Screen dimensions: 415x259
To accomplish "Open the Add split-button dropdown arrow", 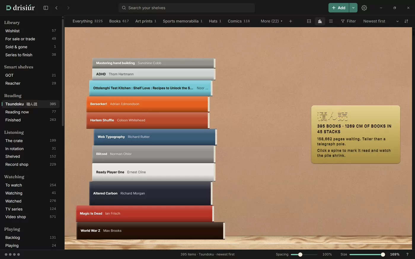I will [353, 8].
